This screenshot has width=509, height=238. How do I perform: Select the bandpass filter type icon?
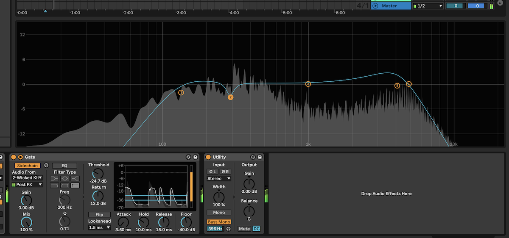pyautogui.click(x=65, y=185)
